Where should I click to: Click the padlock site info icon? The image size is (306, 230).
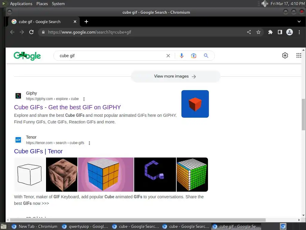click(x=43, y=32)
